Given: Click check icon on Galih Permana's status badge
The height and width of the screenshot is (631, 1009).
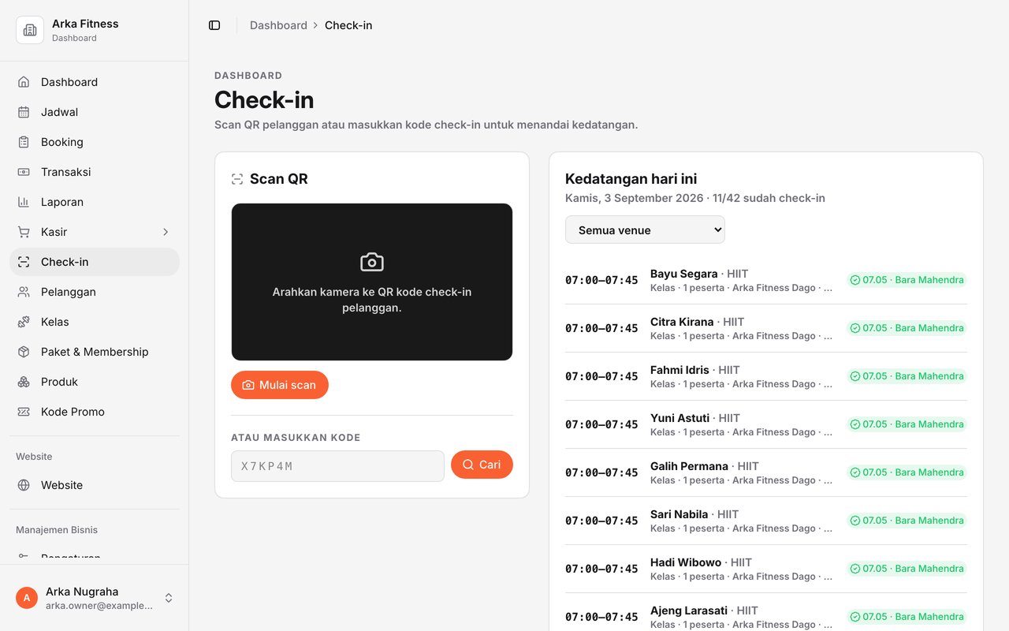Looking at the screenshot, I should point(855,472).
